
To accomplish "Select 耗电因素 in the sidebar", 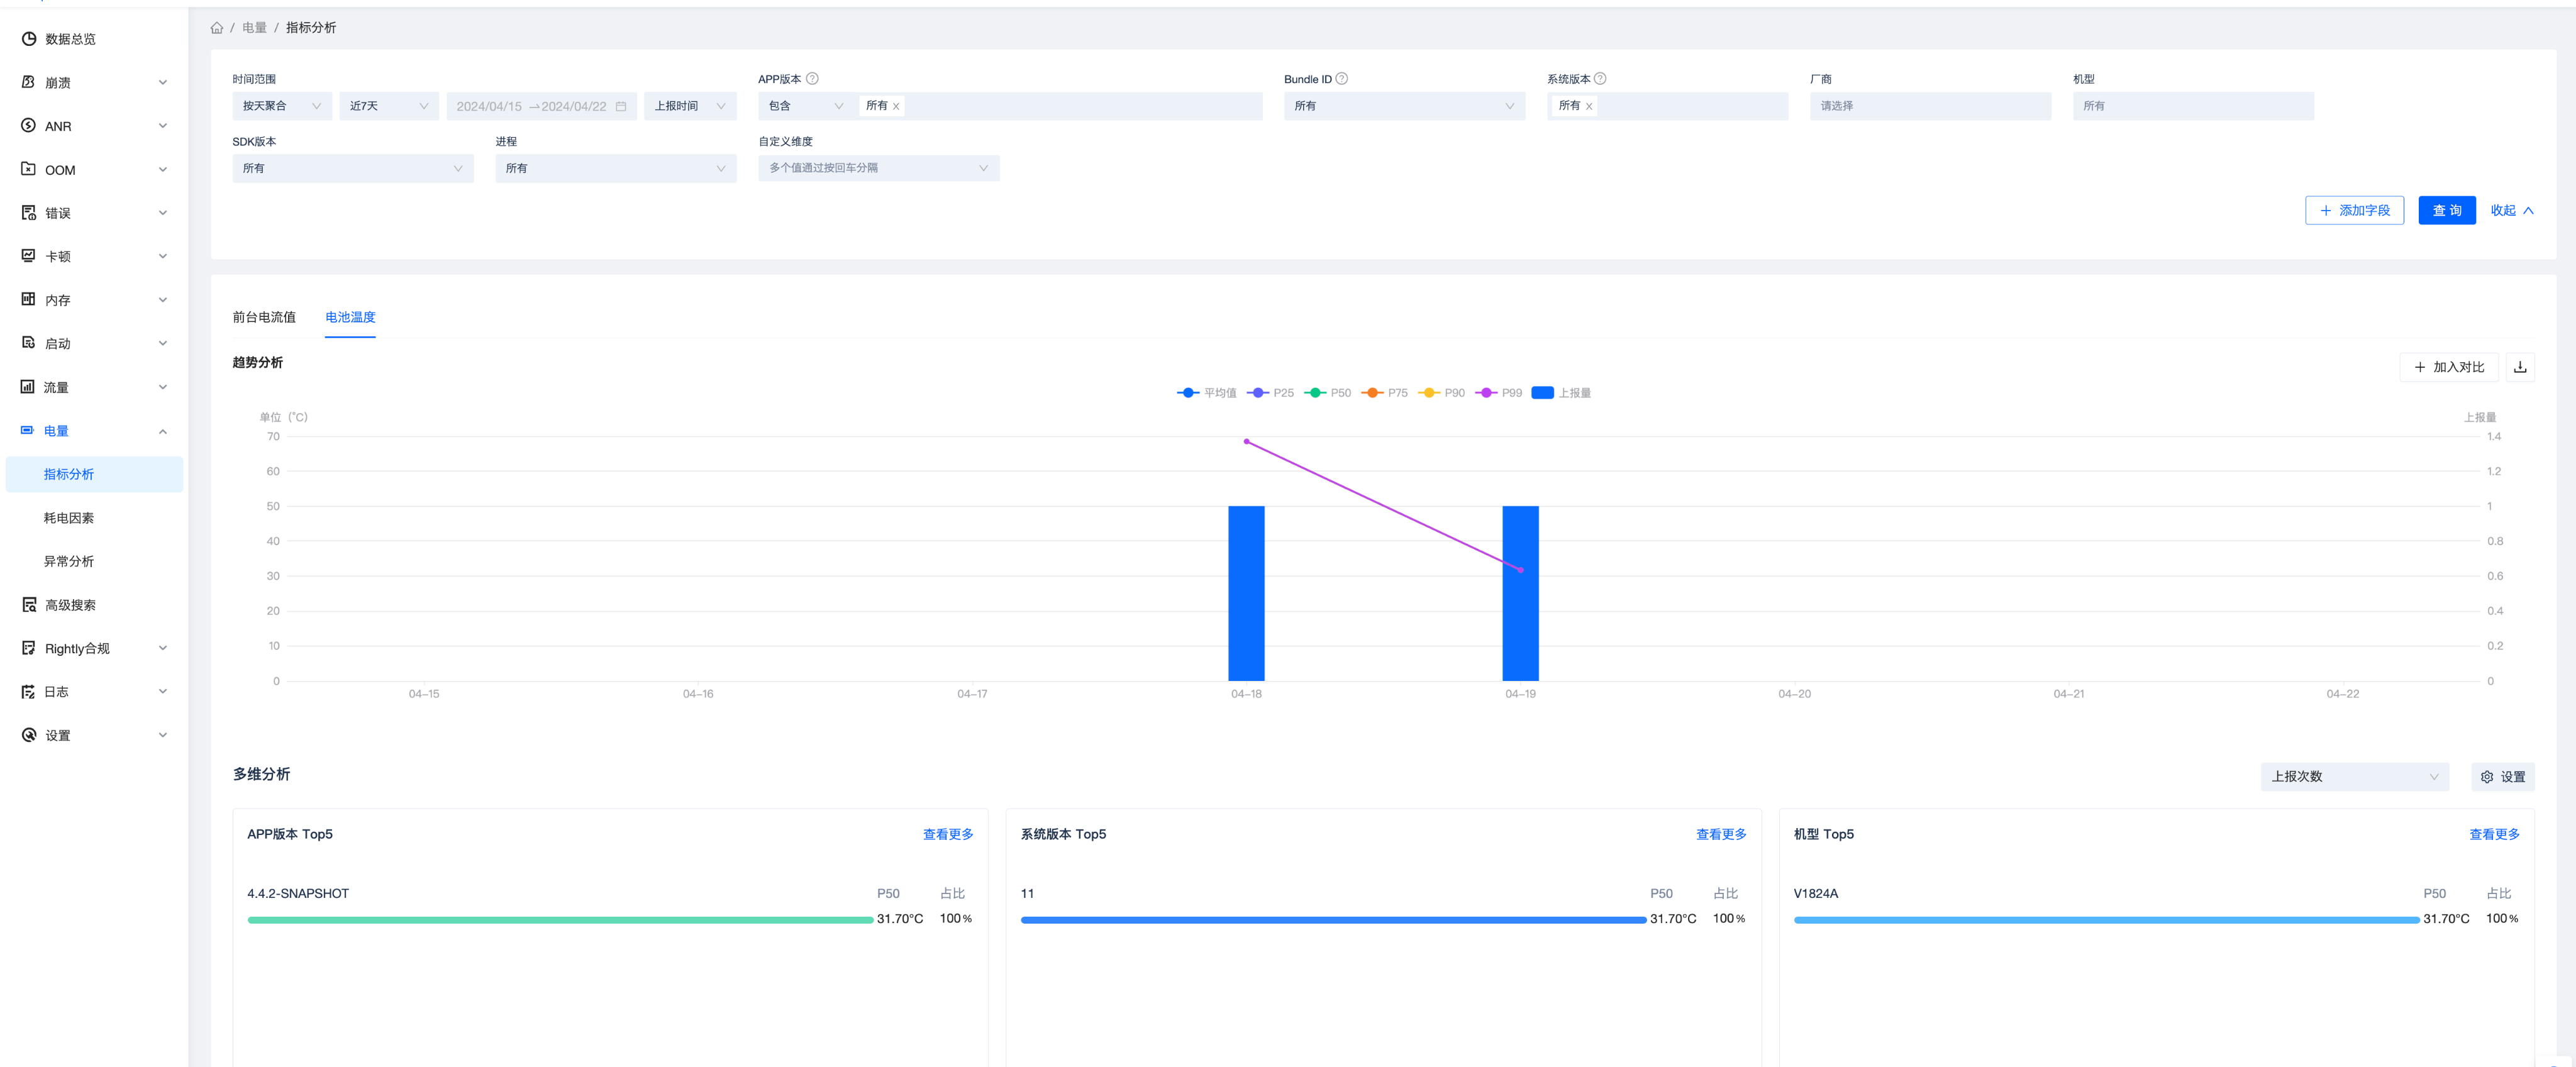I will (x=69, y=518).
